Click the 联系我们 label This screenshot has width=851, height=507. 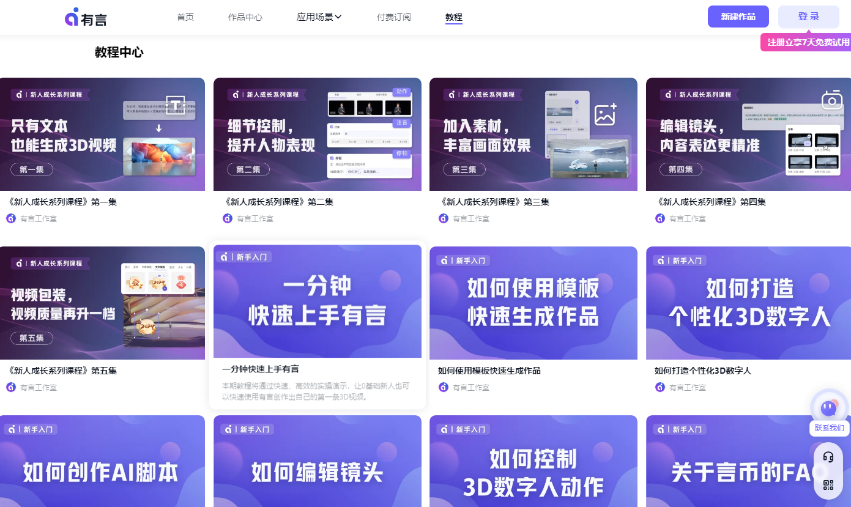click(x=830, y=428)
